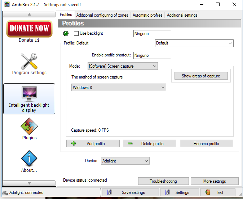Maximize the AmbiBox window
The width and height of the screenshot is (243, 199).
[218, 4]
